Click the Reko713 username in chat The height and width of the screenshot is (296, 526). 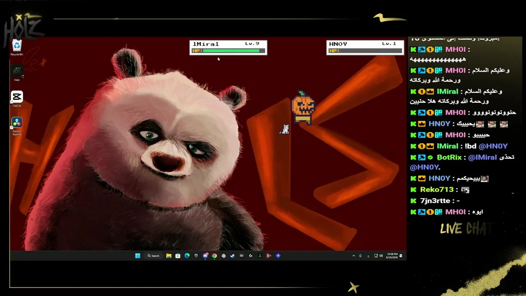click(437, 190)
